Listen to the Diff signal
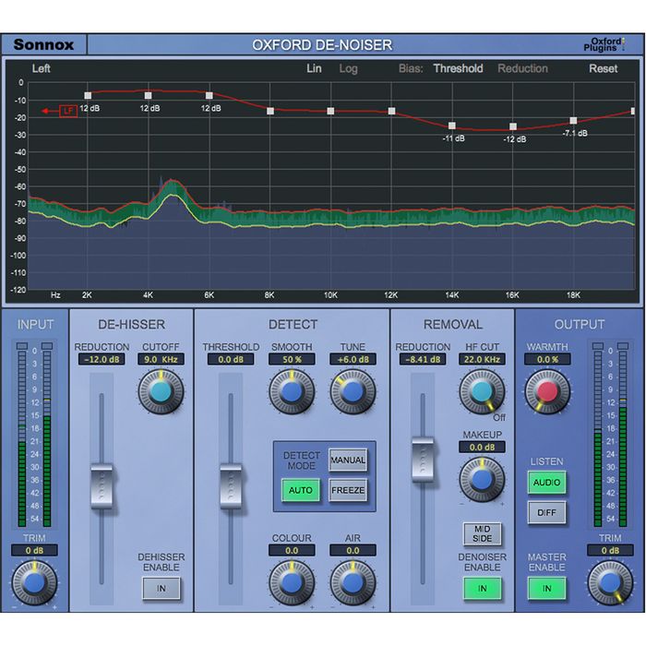The image size is (646, 646). [x=546, y=512]
